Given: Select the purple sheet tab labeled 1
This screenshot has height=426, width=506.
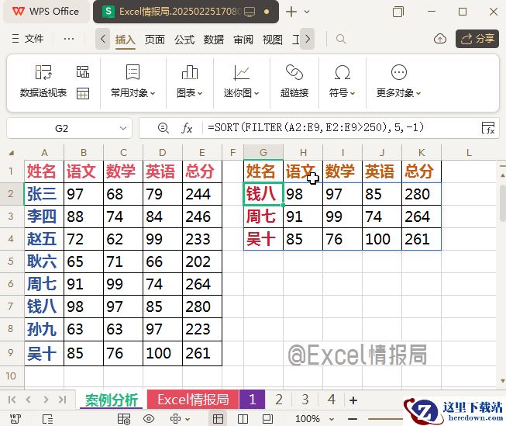Looking at the screenshot, I should (x=252, y=400).
